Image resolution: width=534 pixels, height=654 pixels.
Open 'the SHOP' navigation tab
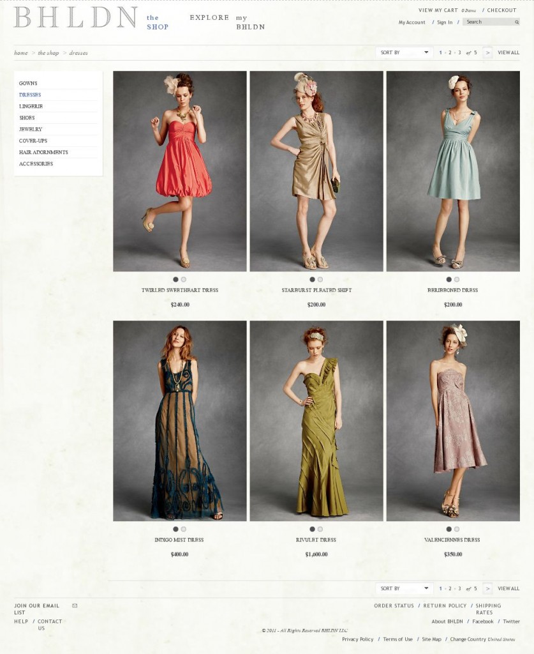click(x=158, y=22)
